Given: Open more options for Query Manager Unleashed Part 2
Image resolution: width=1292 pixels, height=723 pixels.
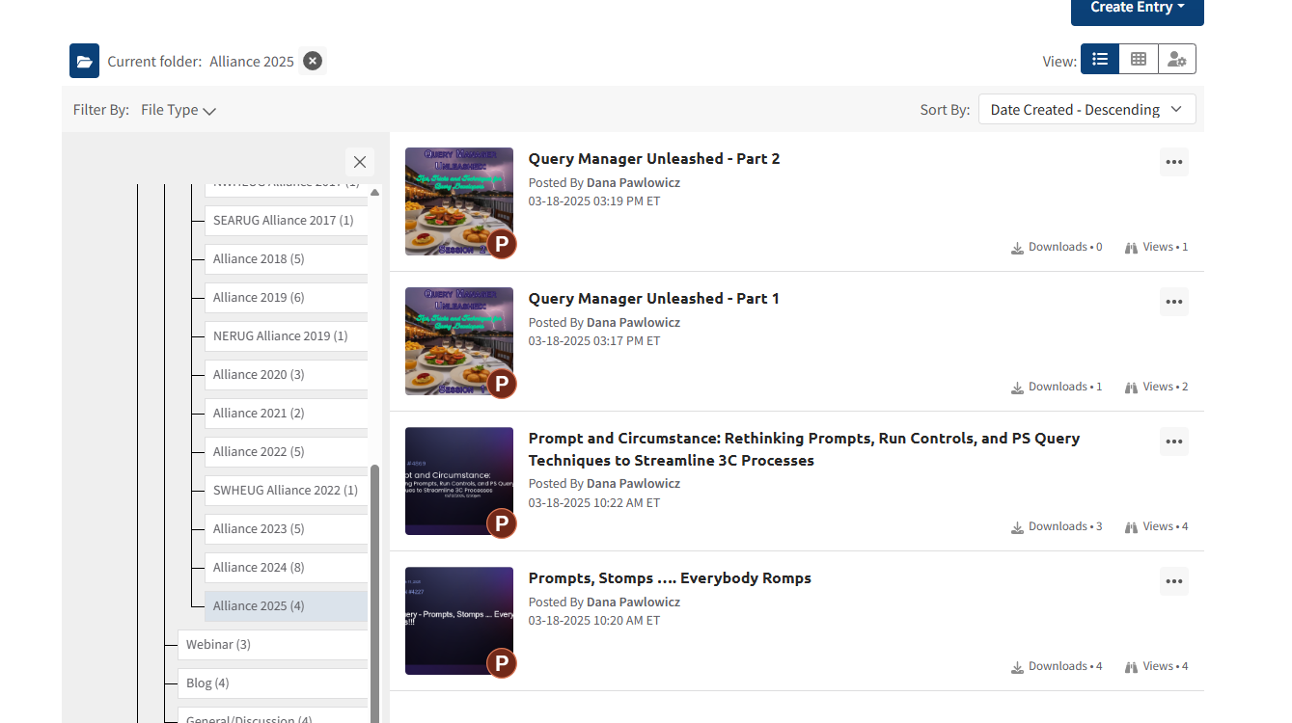Looking at the screenshot, I should click(x=1174, y=162).
